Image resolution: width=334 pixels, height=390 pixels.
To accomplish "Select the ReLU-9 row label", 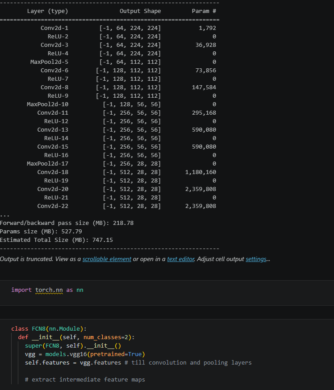I will pos(58,96).
